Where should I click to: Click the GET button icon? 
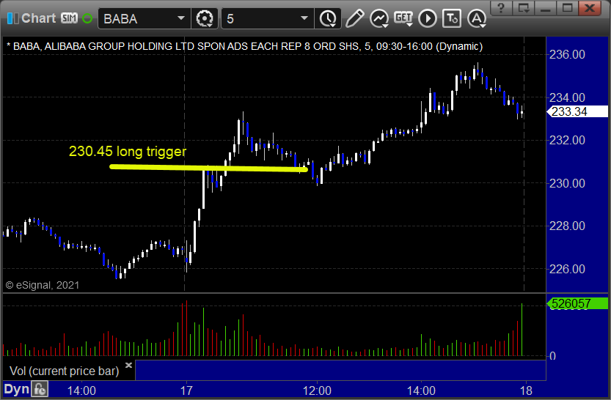pyautogui.click(x=403, y=18)
